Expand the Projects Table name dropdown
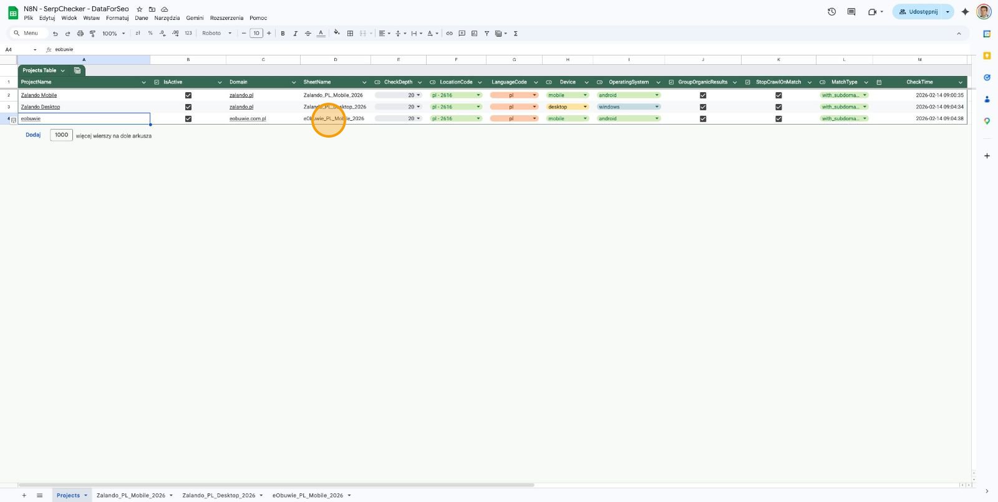 pyautogui.click(x=62, y=70)
